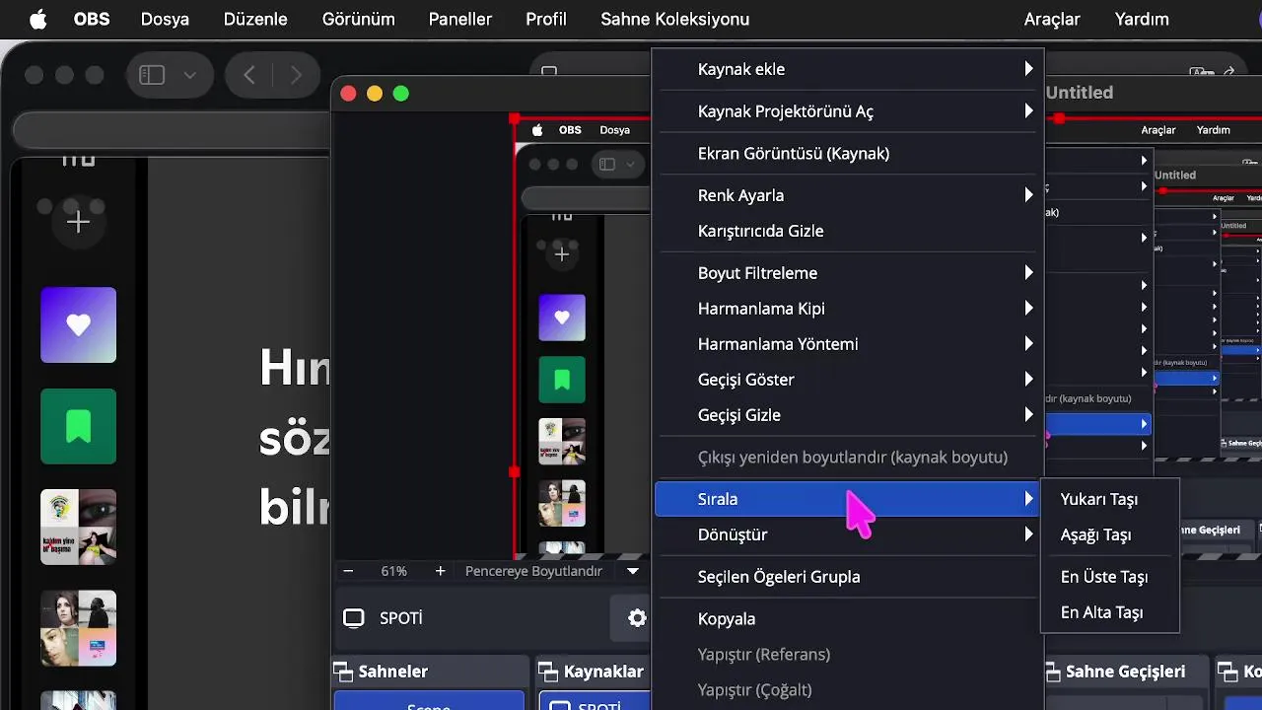
Task: Select Kopyala from context menu
Action: tap(848, 619)
